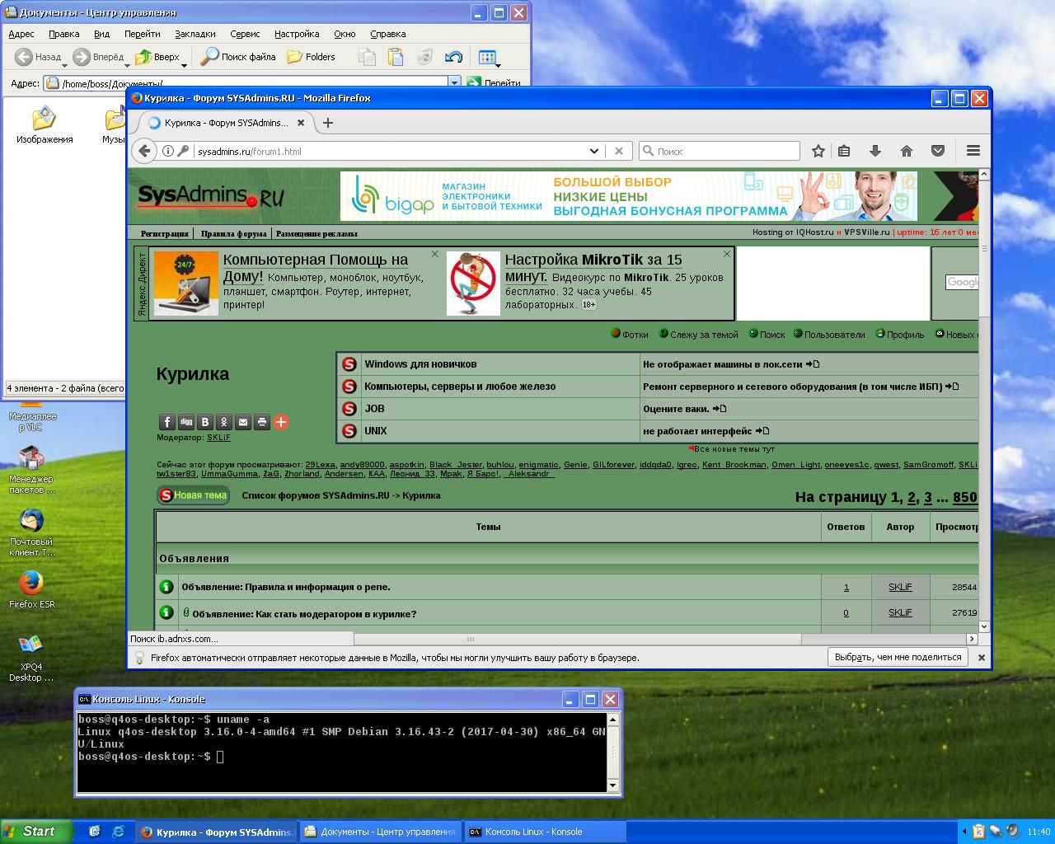The height and width of the screenshot is (844, 1055).
Task: Open Назад history dropdown arrow
Action: [65, 64]
